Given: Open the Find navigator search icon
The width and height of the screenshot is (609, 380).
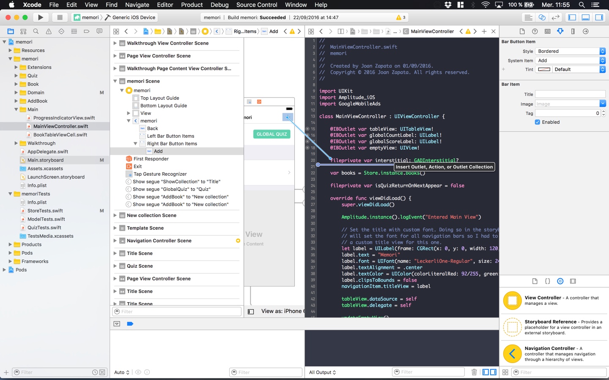Looking at the screenshot, I should [x=36, y=31].
